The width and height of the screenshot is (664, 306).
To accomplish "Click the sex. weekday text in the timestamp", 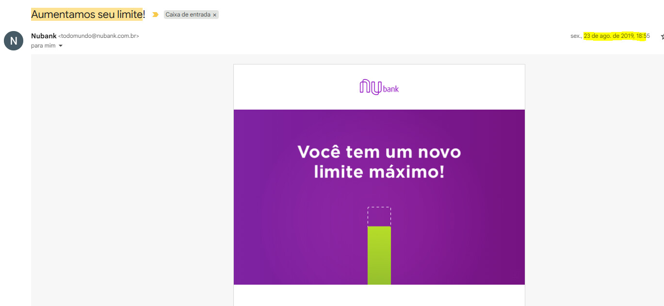I will point(576,36).
